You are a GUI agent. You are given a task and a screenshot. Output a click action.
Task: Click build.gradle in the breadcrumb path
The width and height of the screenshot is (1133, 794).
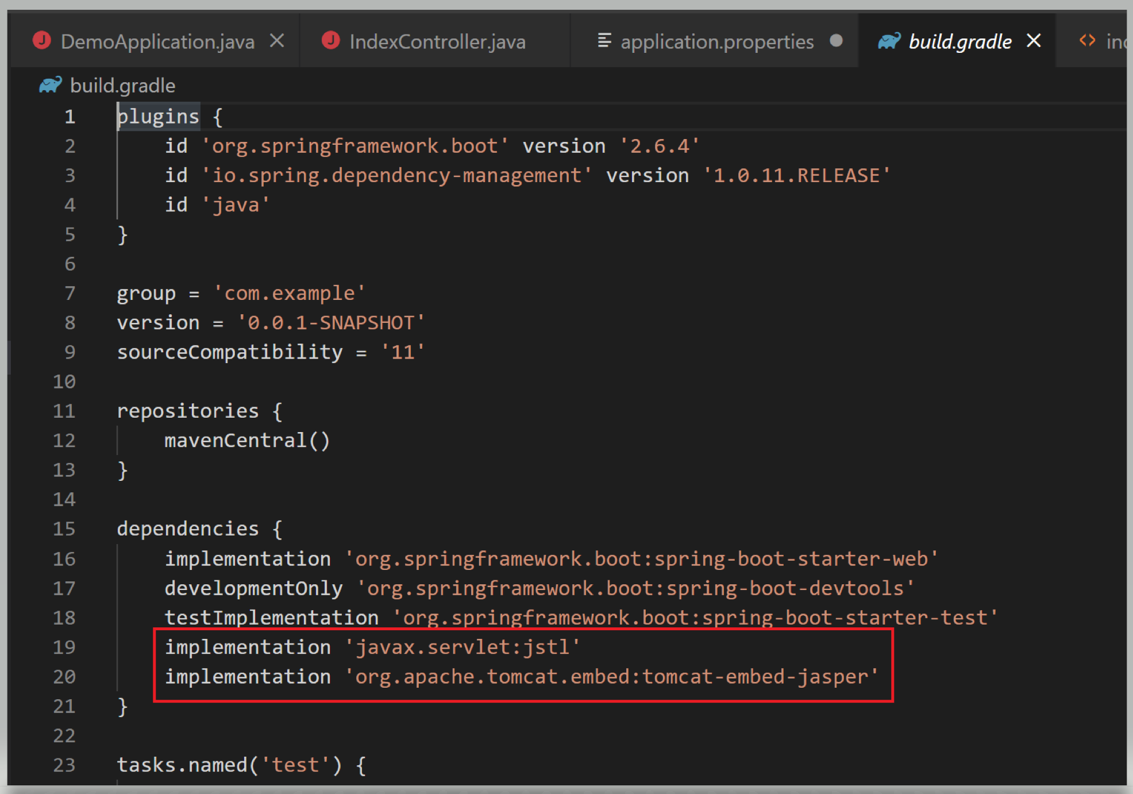122,86
